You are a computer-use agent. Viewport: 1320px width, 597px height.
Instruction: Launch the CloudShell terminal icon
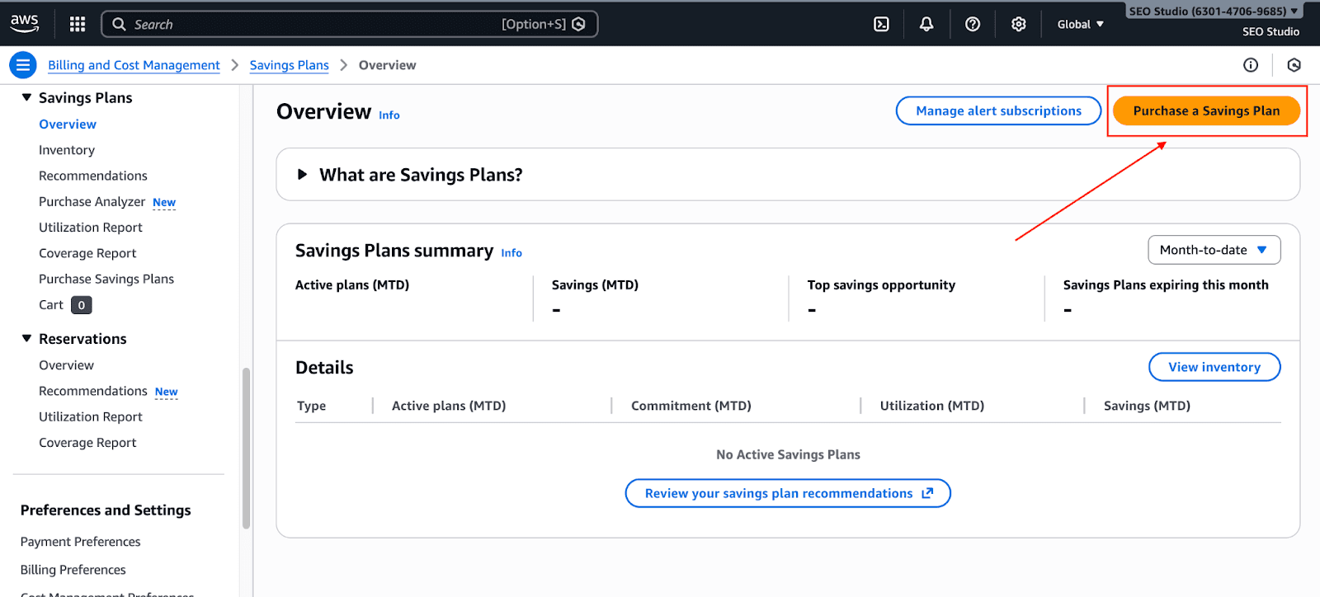point(881,24)
